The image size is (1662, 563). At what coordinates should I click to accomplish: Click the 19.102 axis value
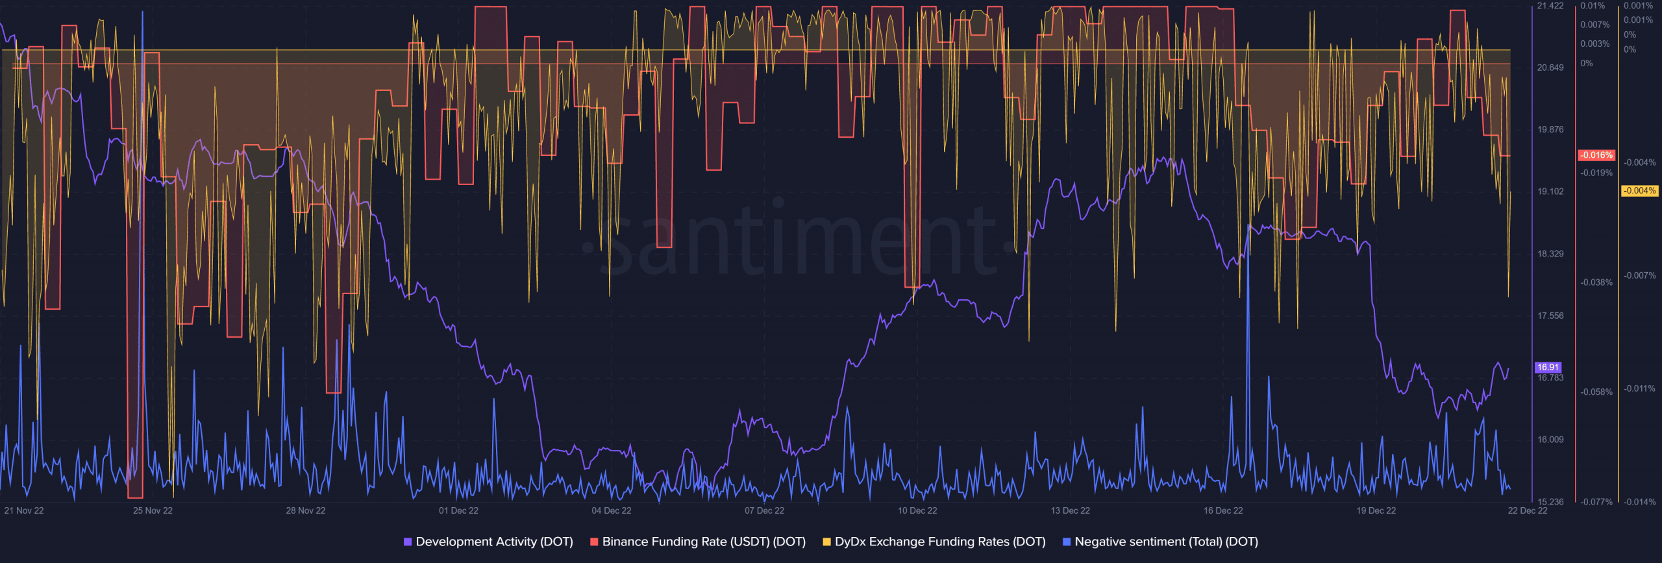point(1550,192)
